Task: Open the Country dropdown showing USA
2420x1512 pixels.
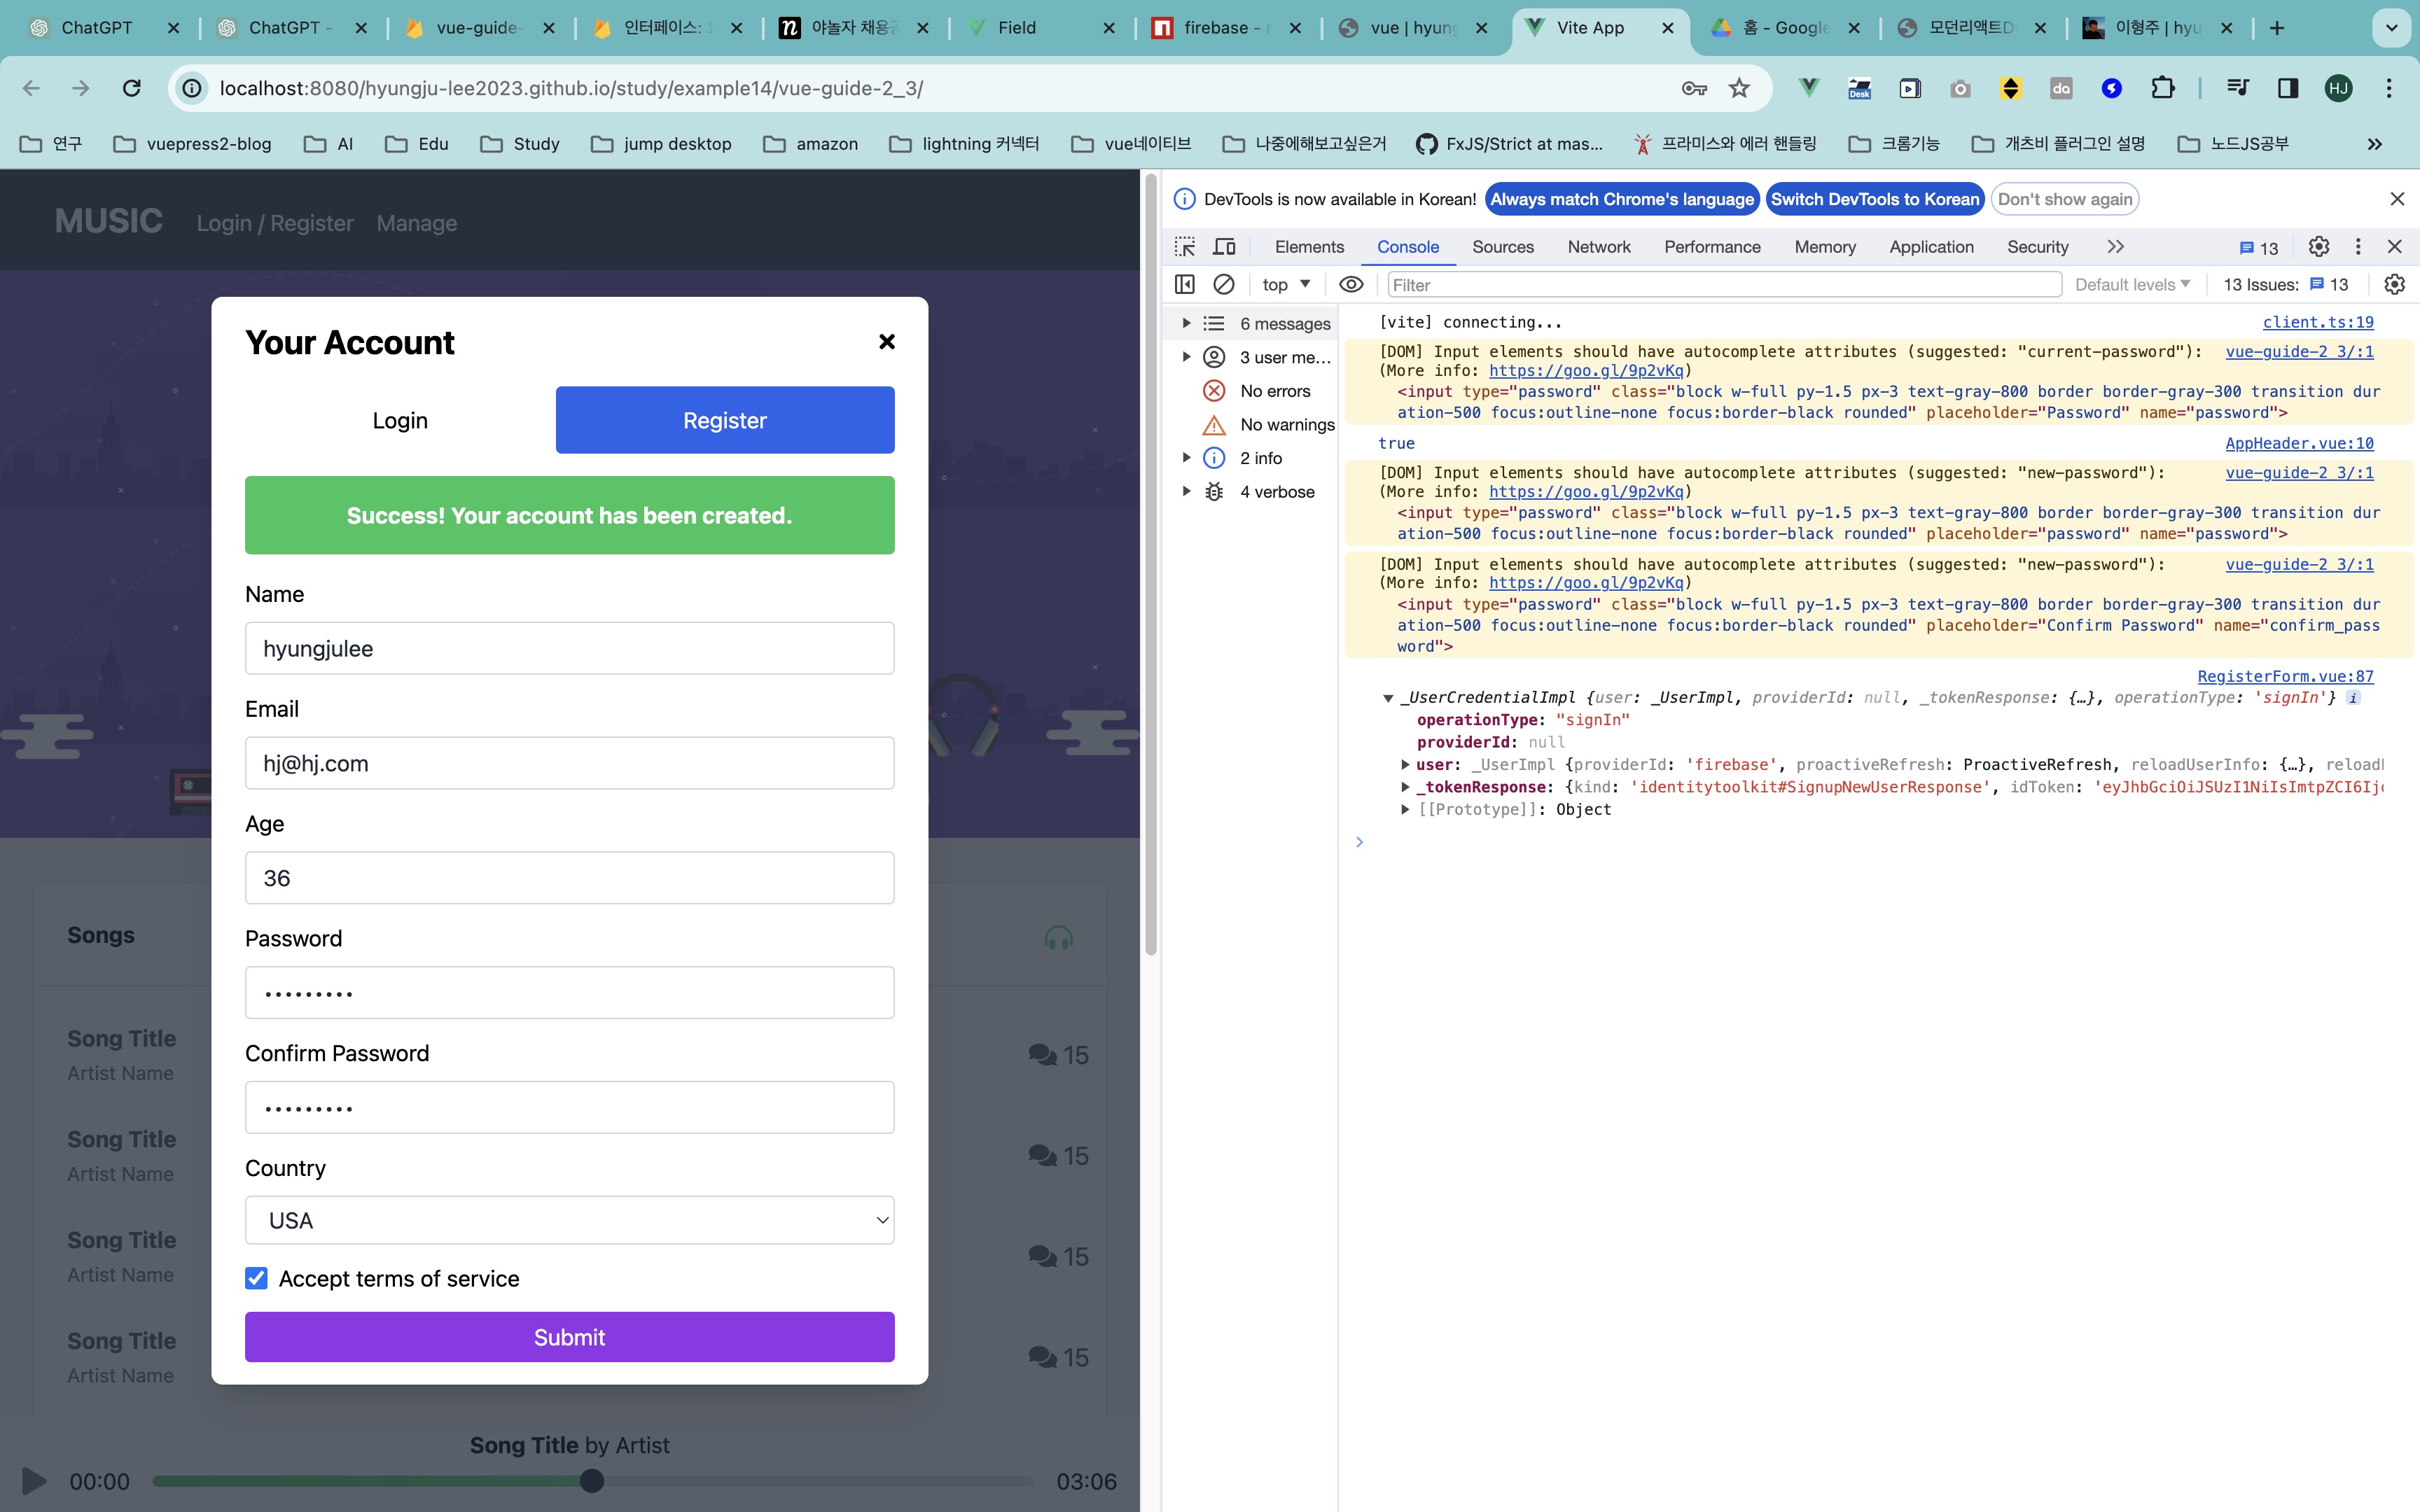Action: click(570, 1220)
